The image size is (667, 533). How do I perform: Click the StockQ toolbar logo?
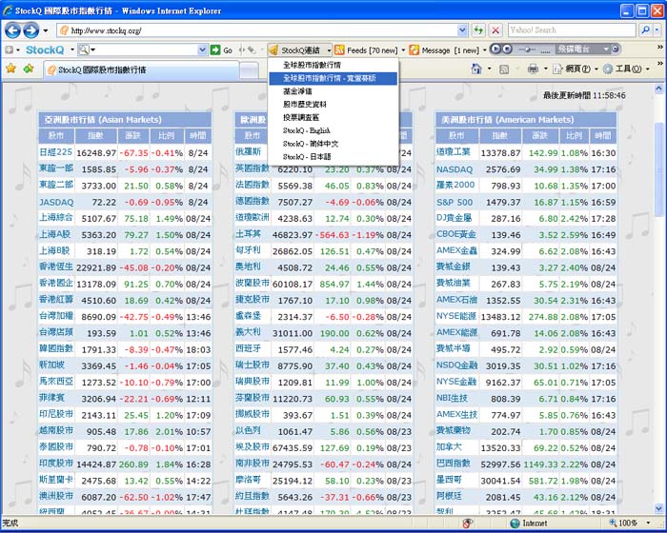click(45, 49)
